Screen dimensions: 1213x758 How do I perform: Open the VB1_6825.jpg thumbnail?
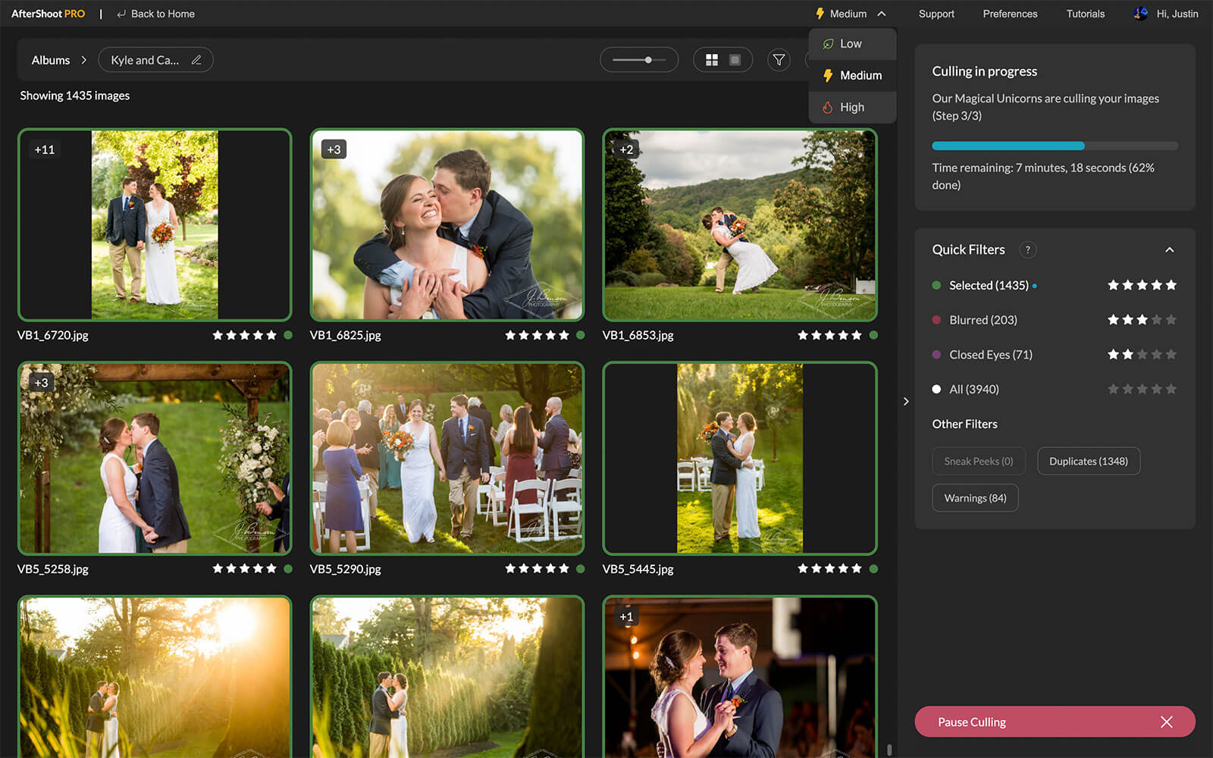tap(447, 225)
